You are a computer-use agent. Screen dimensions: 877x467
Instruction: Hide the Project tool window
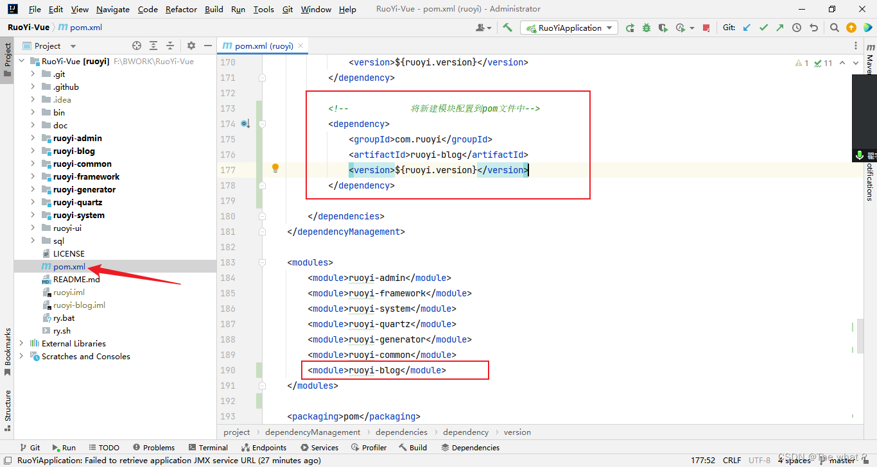tap(207, 46)
